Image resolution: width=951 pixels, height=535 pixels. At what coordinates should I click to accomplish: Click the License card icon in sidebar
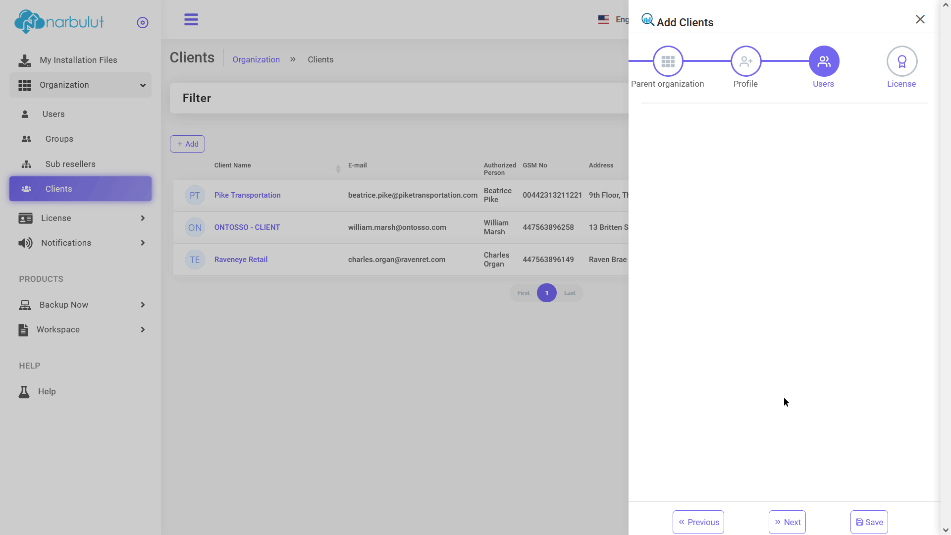pyautogui.click(x=25, y=218)
